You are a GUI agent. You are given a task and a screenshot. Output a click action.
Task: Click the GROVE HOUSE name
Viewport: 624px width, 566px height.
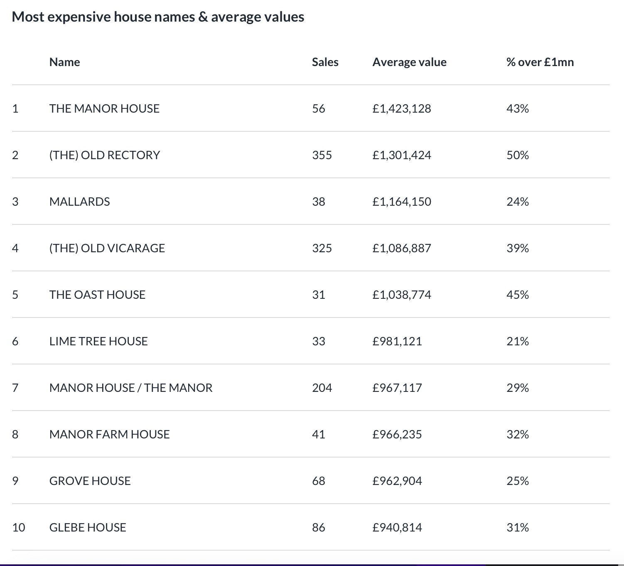(90, 481)
